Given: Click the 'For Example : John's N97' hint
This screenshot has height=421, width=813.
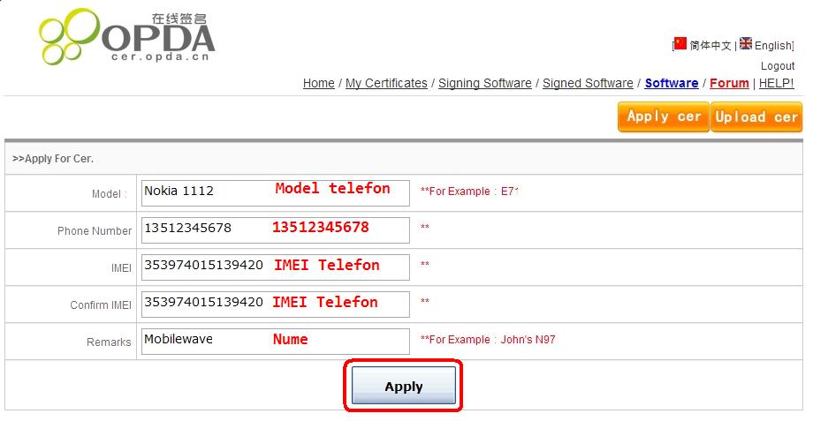Looking at the screenshot, I should coord(488,340).
